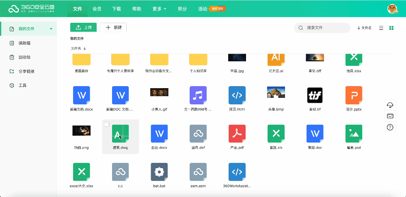Image resolution: width=406 pixels, height=197 pixels.
Task: Expand the 我的文件 sidebar arrow
Action: [x=51, y=29]
